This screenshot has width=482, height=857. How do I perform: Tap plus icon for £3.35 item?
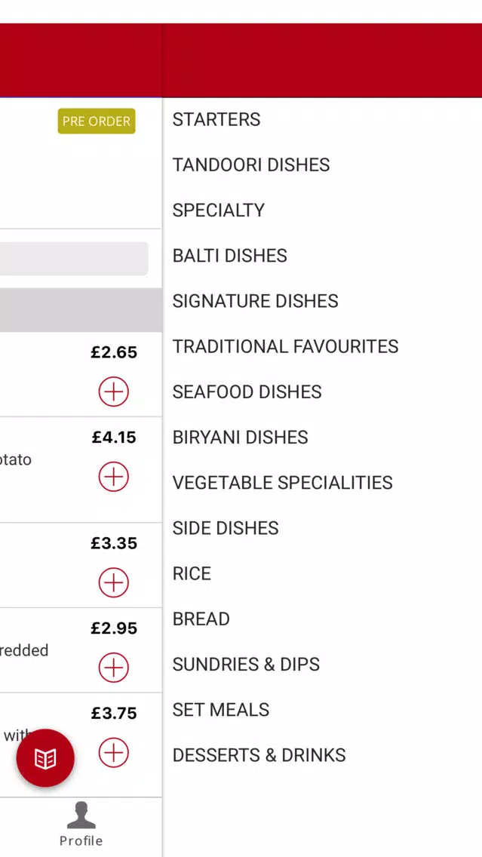[x=114, y=582]
